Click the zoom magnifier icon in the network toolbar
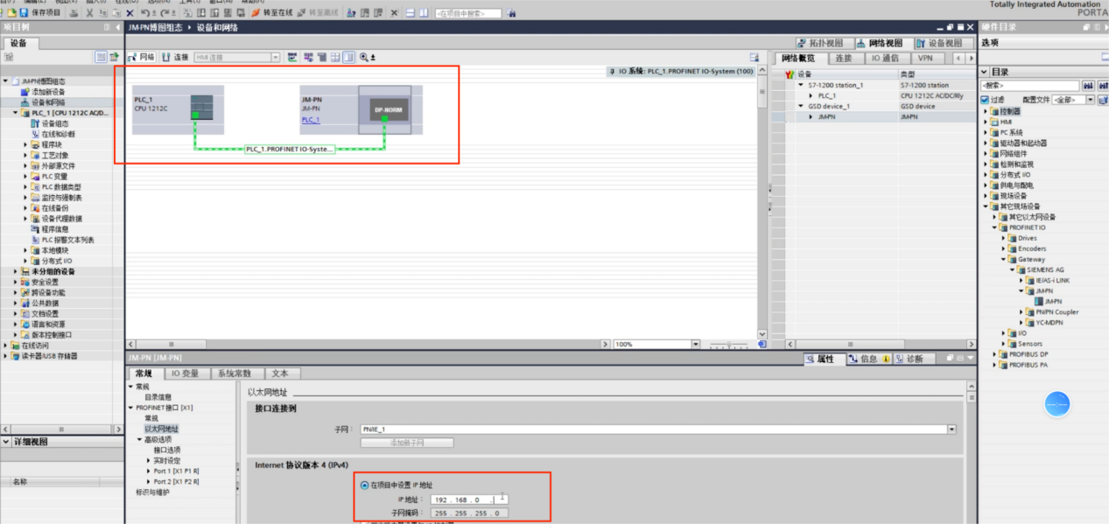The image size is (1109, 524). tap(364, 57)
